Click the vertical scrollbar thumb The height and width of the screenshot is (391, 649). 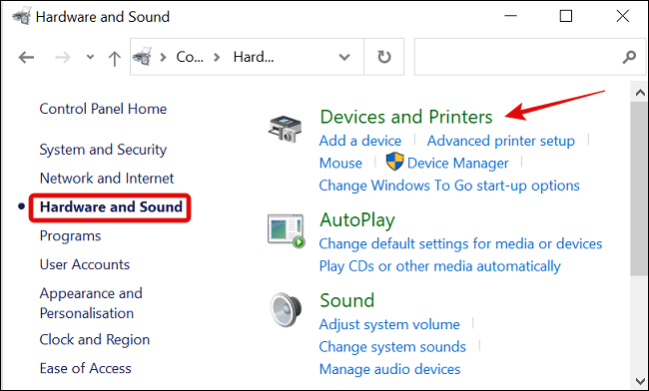tap(639, 189)
